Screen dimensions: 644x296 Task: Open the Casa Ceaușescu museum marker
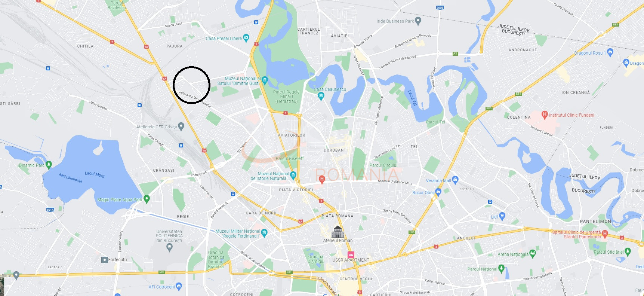click(x=321, y=96)
